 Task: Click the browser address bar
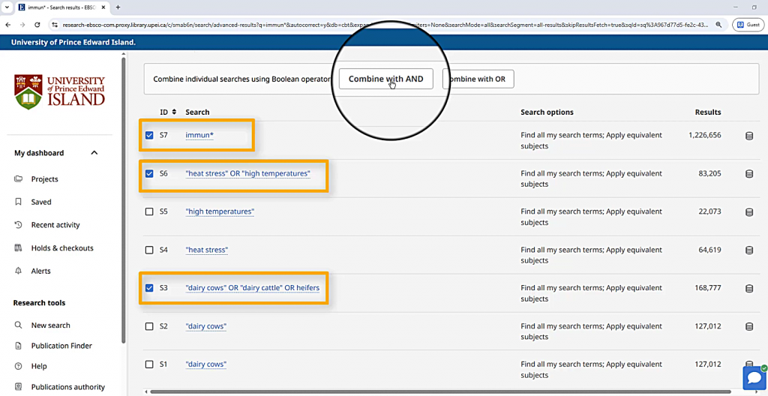point(375,25)
